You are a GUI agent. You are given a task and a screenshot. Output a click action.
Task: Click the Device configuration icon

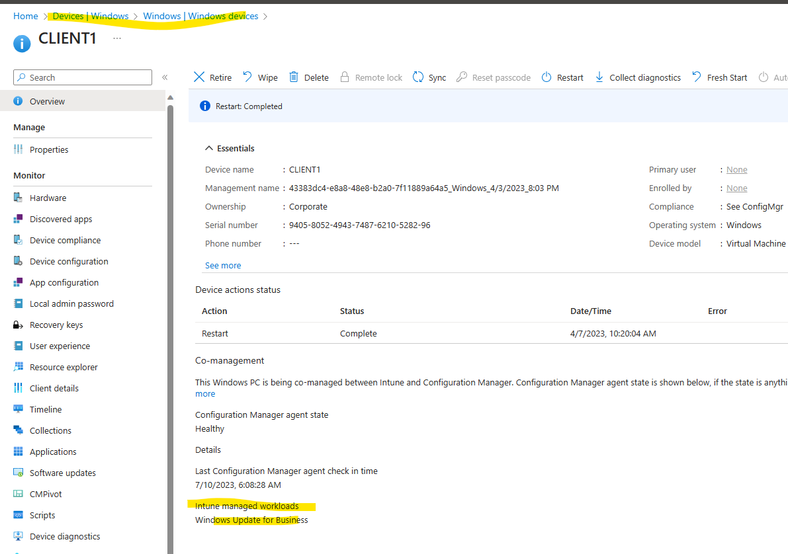click(18, 260)
